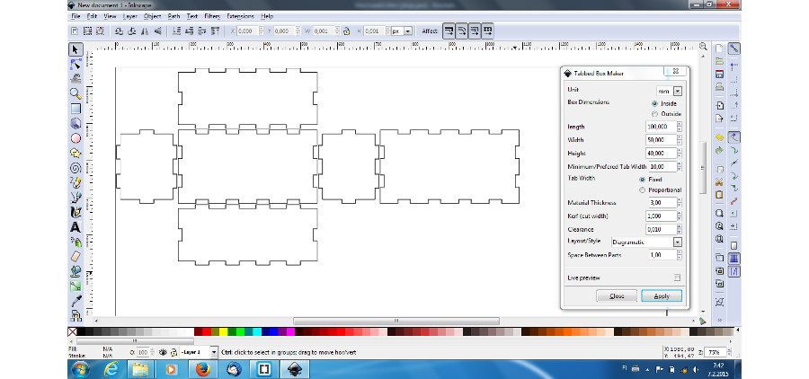Viewport: 809px width, 379px height.
Task: Select the Bezier pen tool
Action: [76, 197]
